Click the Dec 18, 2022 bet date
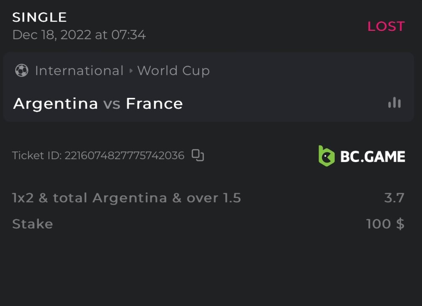Image resolution: width=422 pixels, height=306 pixels. click(x=79, y=35)
